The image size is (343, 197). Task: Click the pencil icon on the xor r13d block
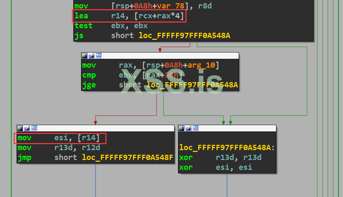pyautogui.click(x=189, y=128)
